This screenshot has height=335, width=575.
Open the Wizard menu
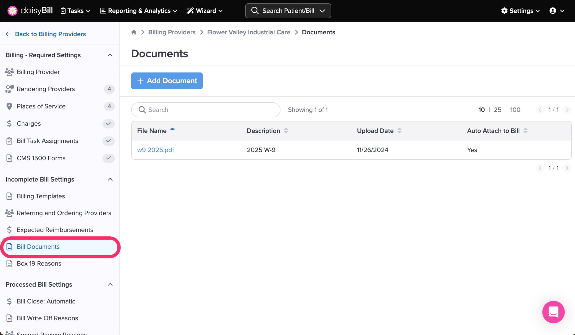click(205, 11)
